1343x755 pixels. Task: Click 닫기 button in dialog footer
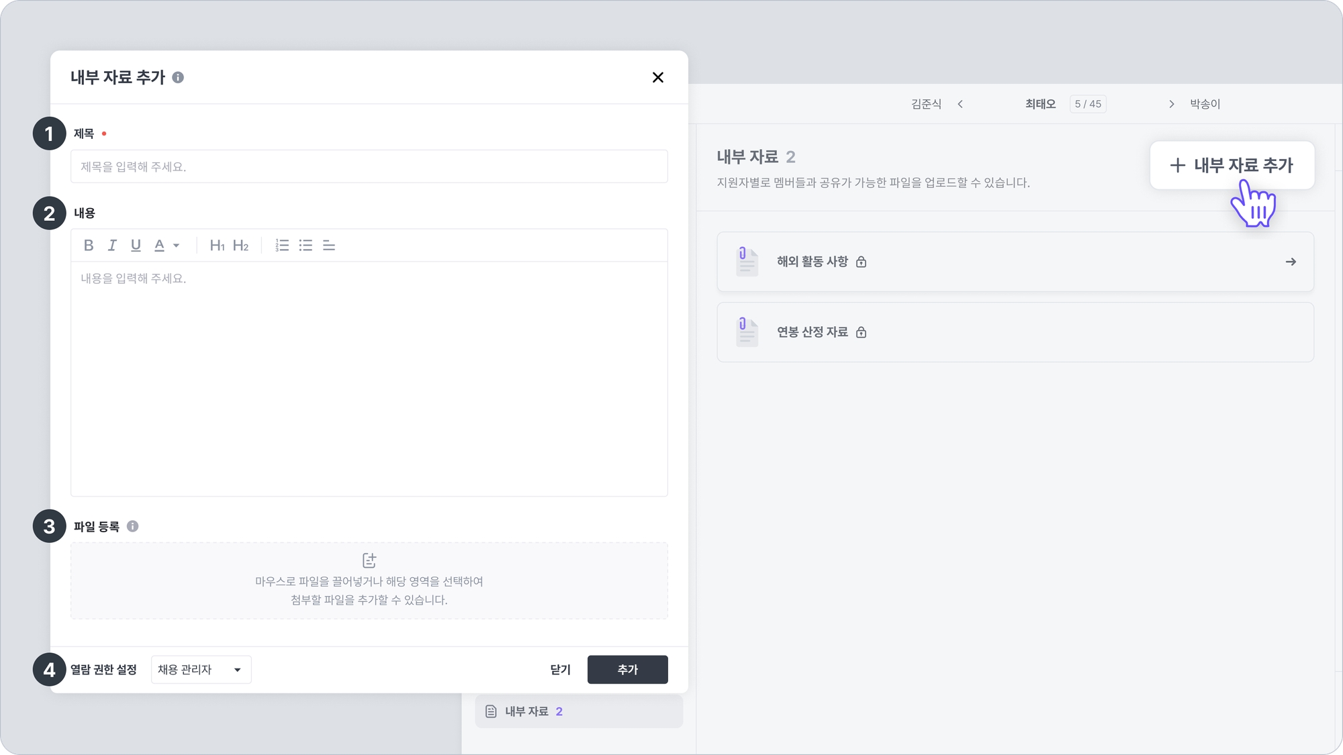560,669
